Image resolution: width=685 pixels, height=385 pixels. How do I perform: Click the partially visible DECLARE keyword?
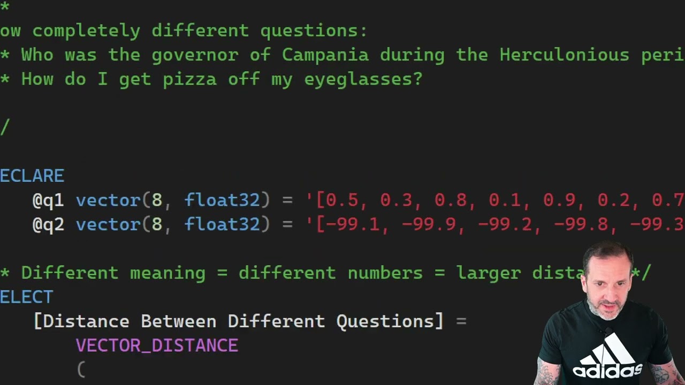32,176
